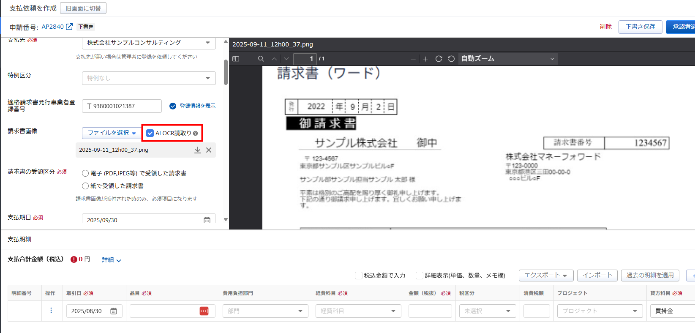Select 電子 (PDF,JPEG等) で受領した請求書 option
This screenshot has height=333, width=695.
[x=85, y=173]
